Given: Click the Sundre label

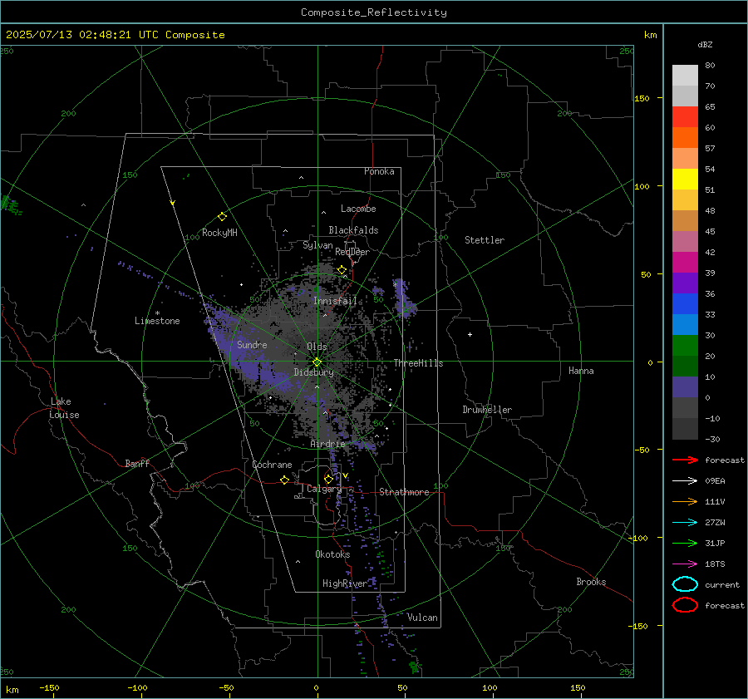Looking at the screenshot, I should (x=252, y=344).
